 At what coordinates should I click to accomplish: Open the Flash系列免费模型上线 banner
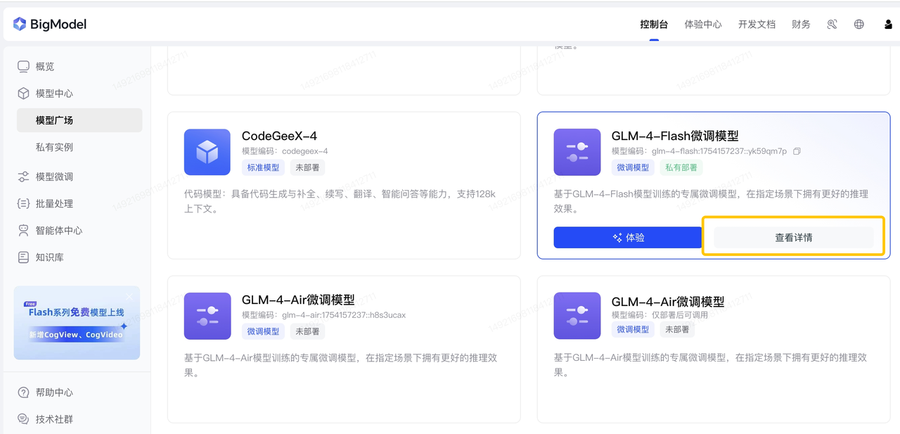pyautogui.click(x=77, y=323)
